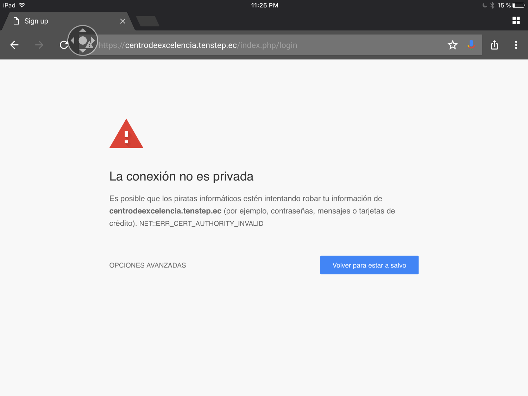Open the tab switcher grid
This screenshot has width=528, height=396.
point(516,20)
